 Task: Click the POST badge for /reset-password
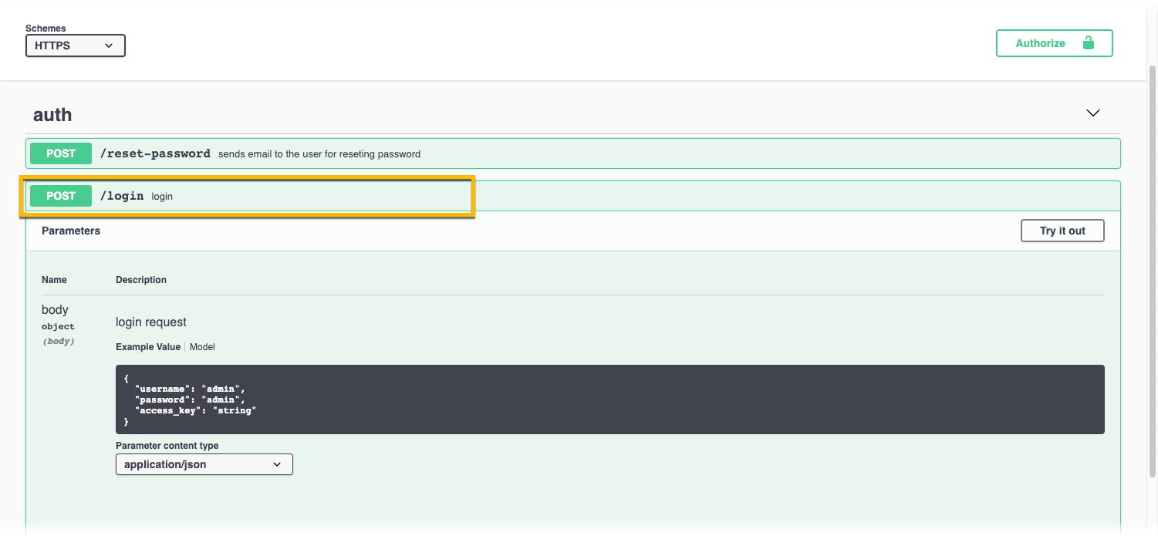point(61,153)
